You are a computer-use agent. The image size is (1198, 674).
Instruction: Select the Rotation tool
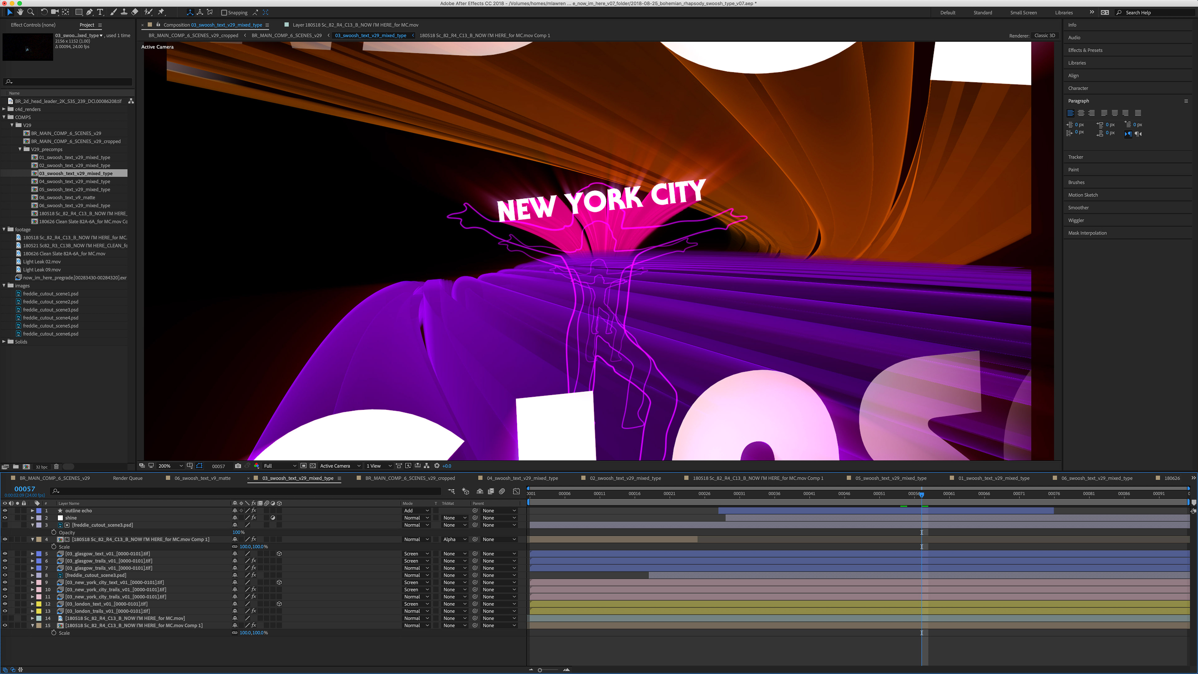(44, 12)
